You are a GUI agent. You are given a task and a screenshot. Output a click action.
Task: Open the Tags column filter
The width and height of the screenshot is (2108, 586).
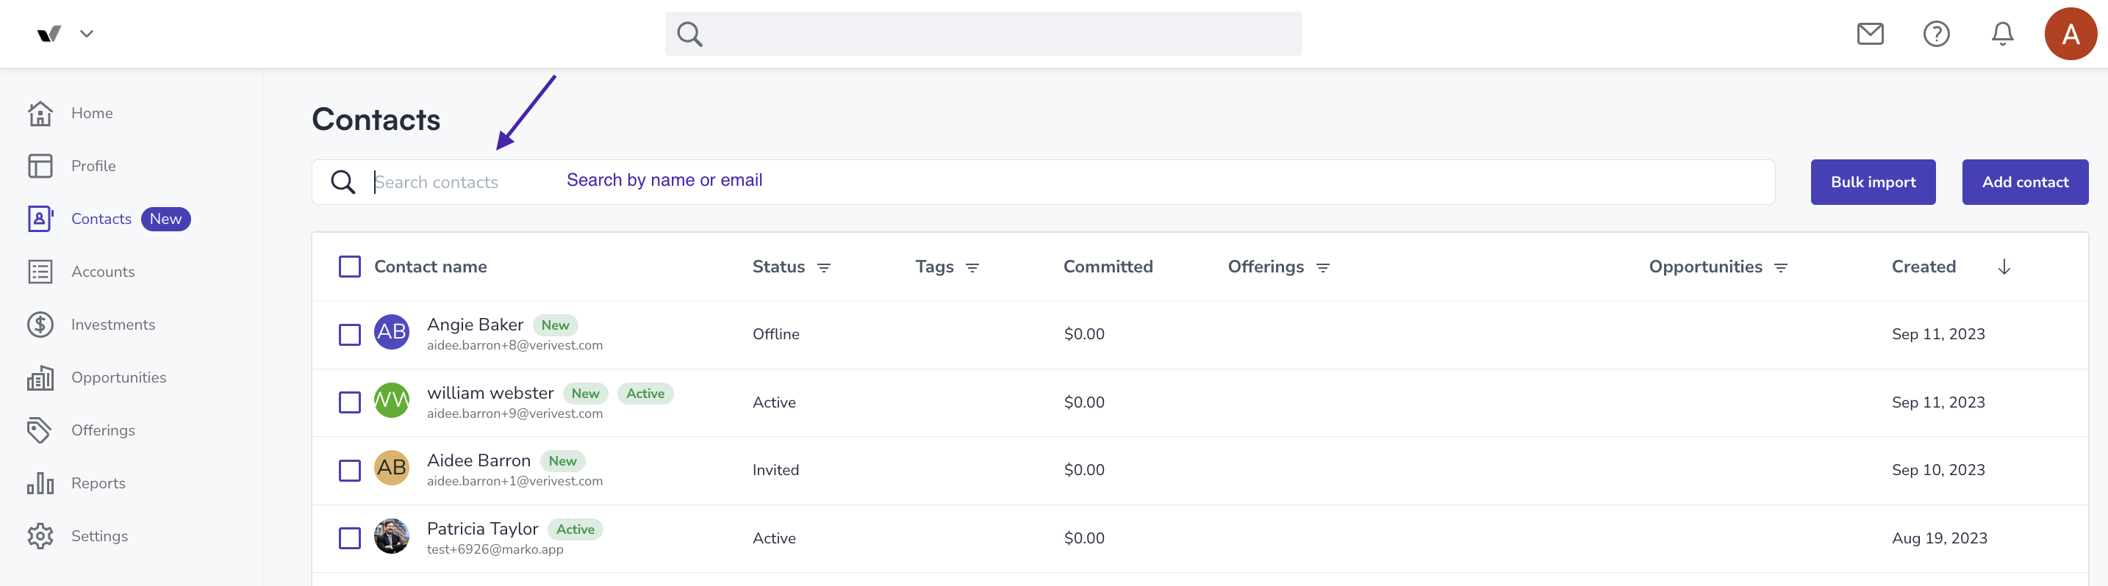[972, 267]
